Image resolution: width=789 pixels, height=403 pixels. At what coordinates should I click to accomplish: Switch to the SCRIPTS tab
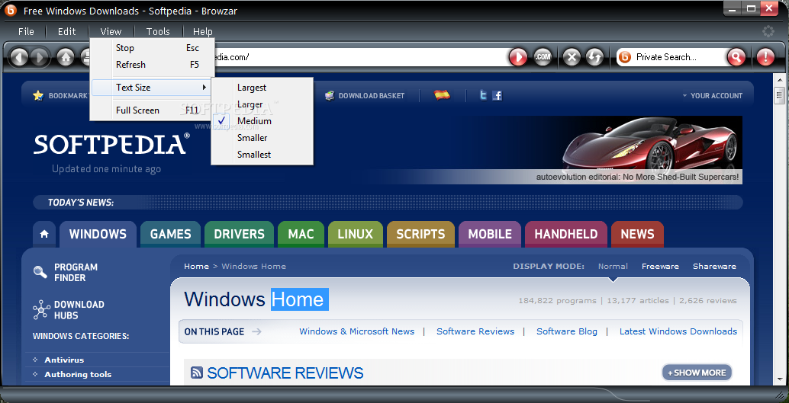pyautogui.click(x=420, y=234)
